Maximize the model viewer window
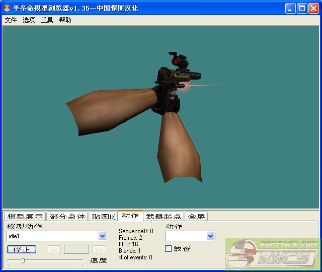 (x=302, y=9)
